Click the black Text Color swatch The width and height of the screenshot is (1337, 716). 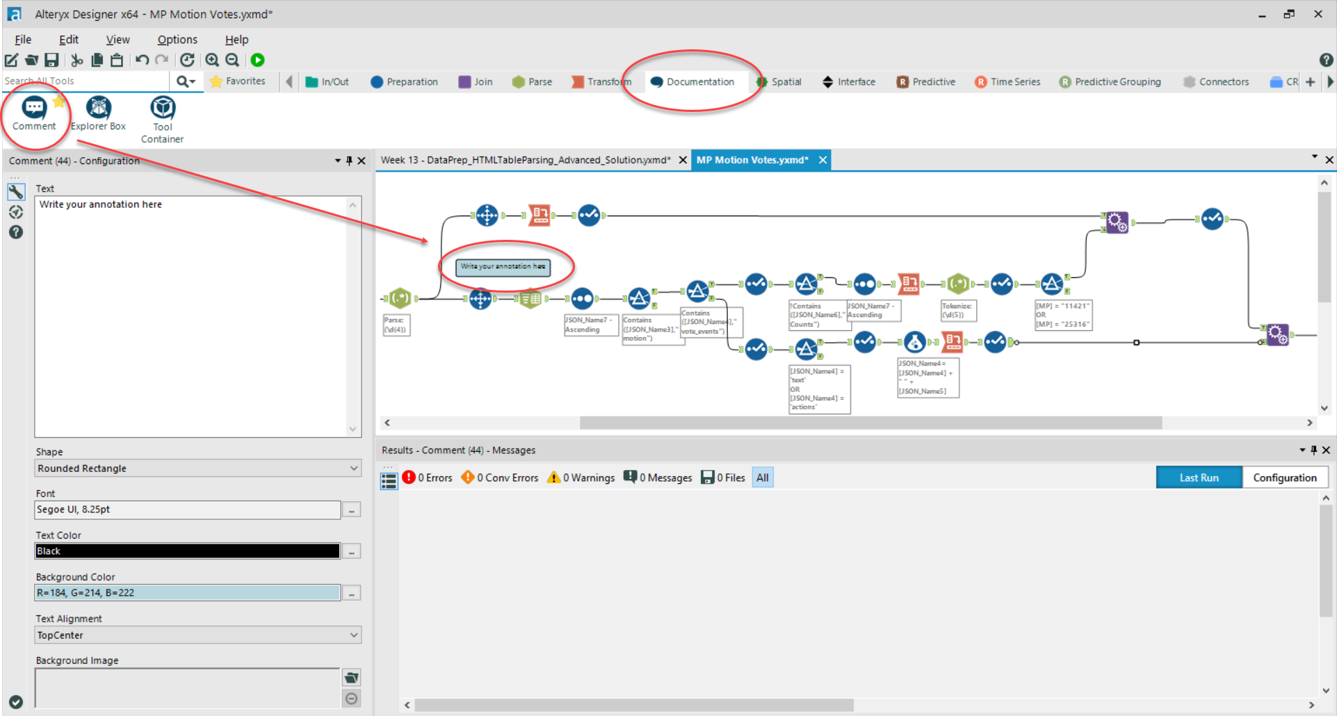pos(187,551)
